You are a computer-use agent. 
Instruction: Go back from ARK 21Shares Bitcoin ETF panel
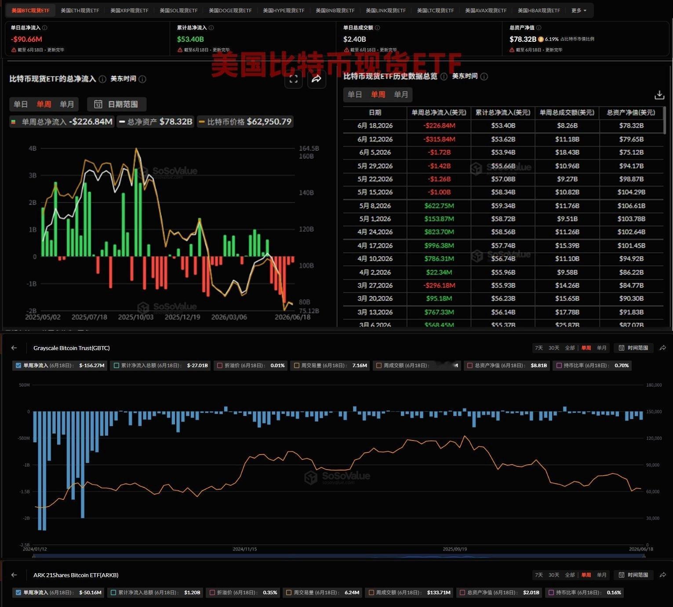pos(14,575)
